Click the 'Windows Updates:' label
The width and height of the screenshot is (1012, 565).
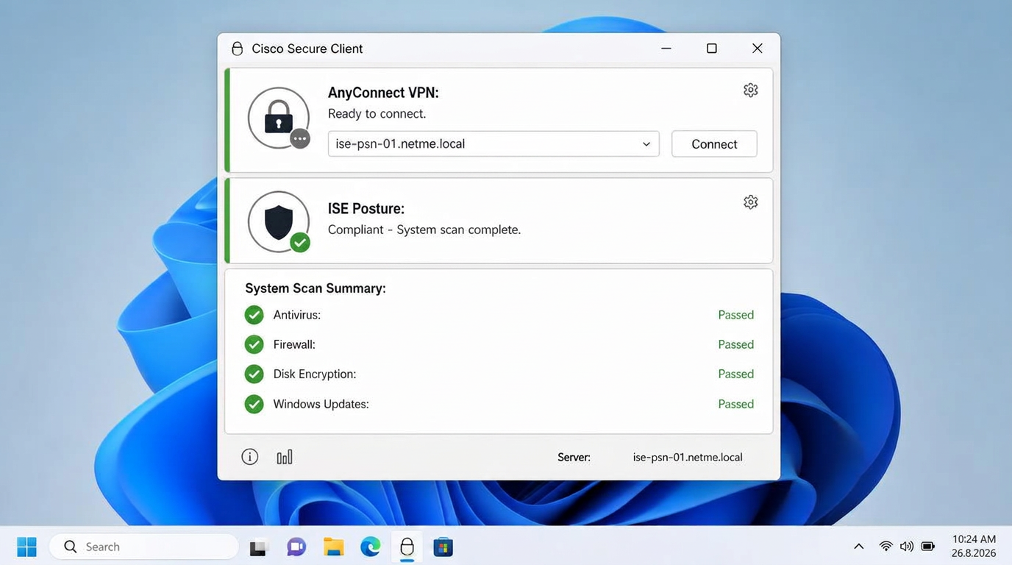coord(321,404)
